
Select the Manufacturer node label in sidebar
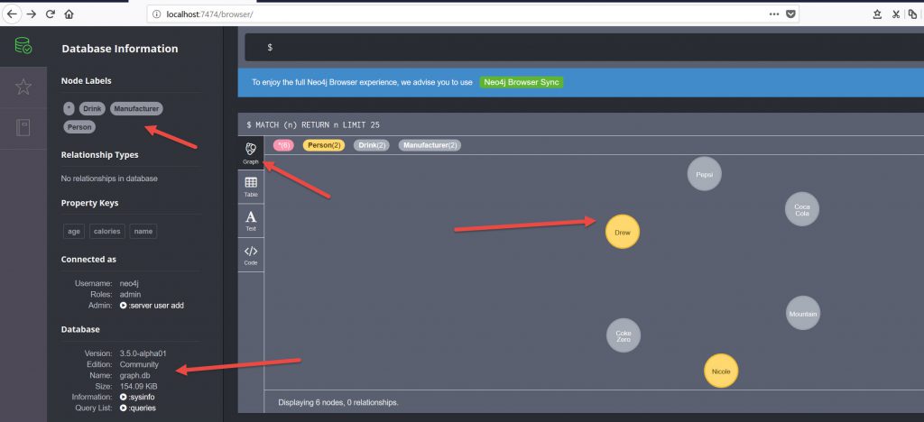click(136, 108)
